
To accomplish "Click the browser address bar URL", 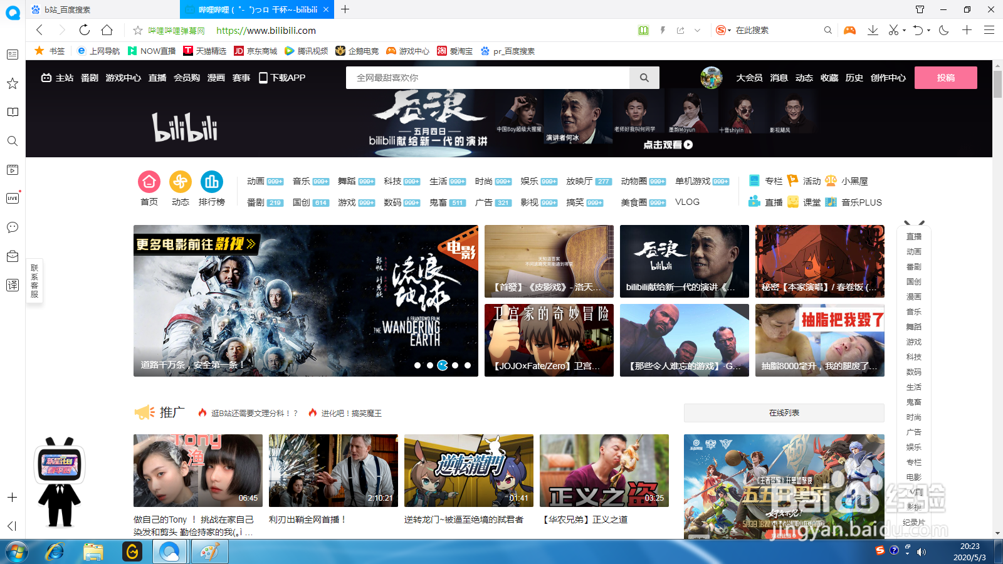I will click(x=266, y=30).
